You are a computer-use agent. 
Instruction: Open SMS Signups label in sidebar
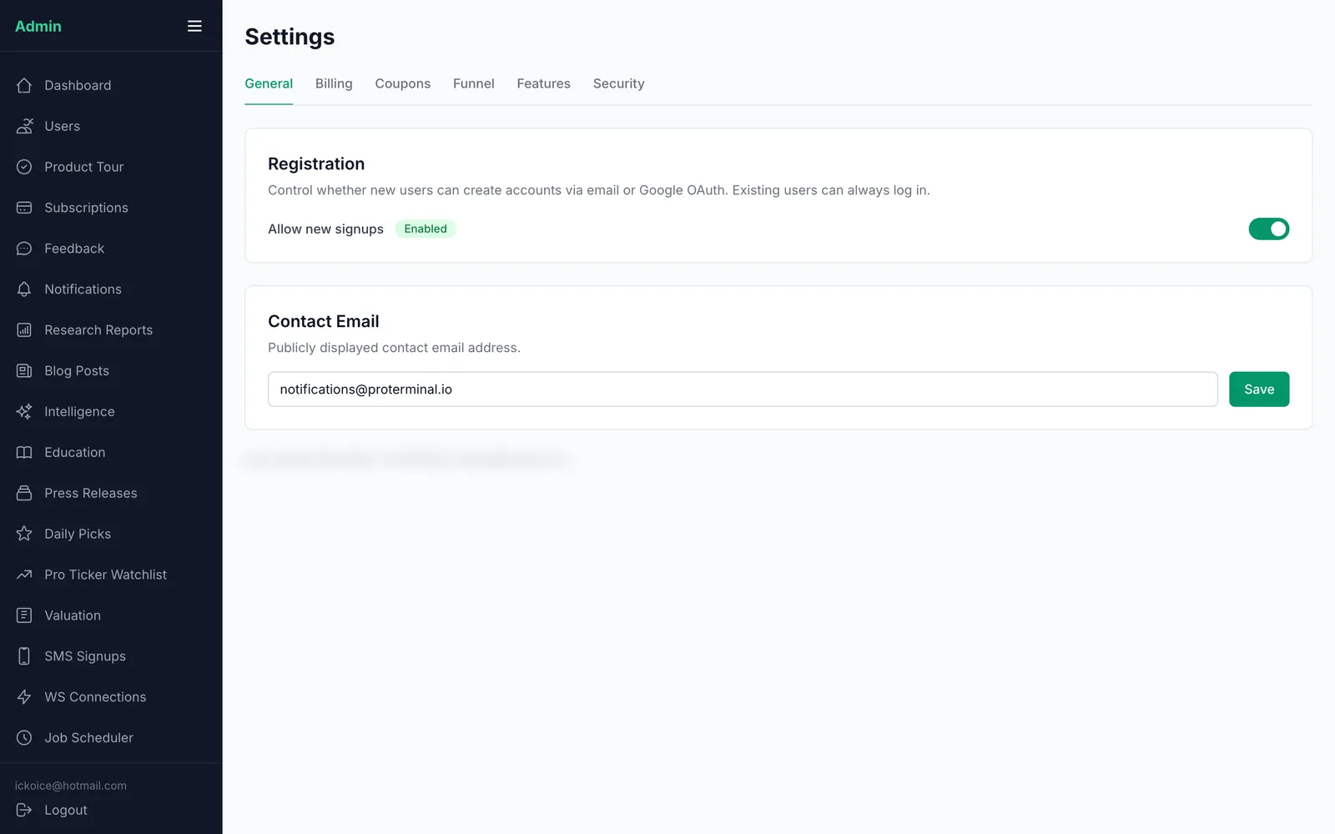[x=85, y=656]
